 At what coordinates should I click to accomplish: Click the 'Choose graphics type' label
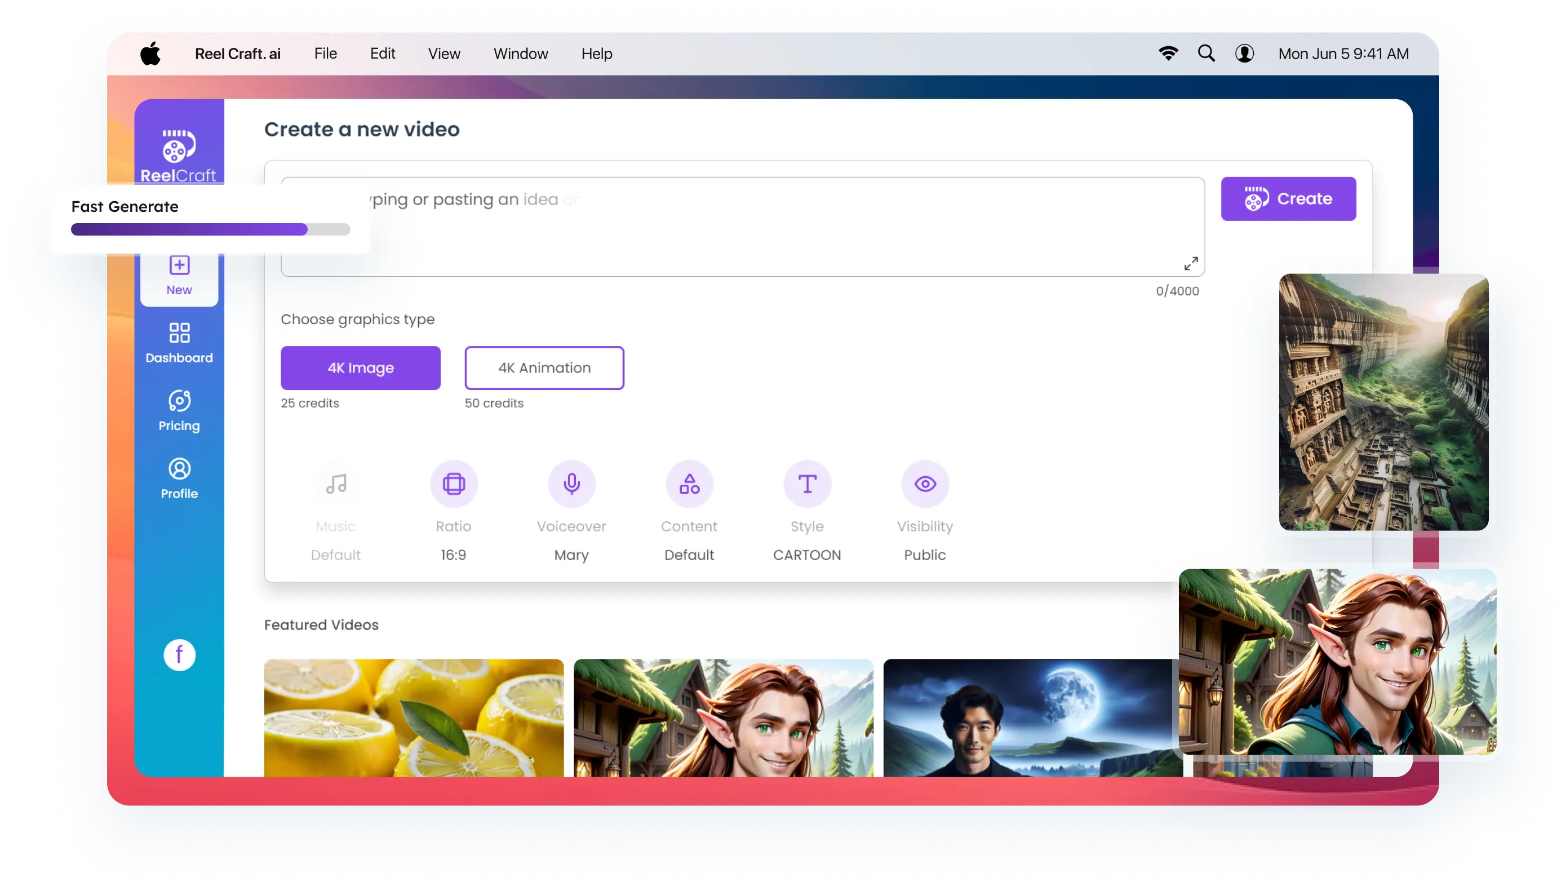pos(357,320)
